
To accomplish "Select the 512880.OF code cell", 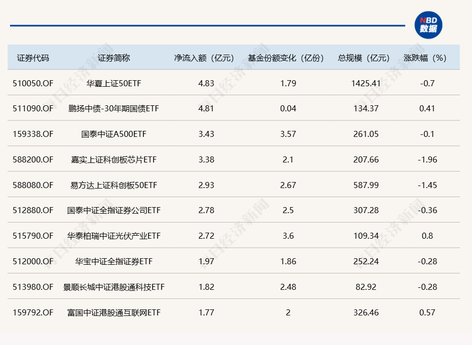I will click(33, 211).
